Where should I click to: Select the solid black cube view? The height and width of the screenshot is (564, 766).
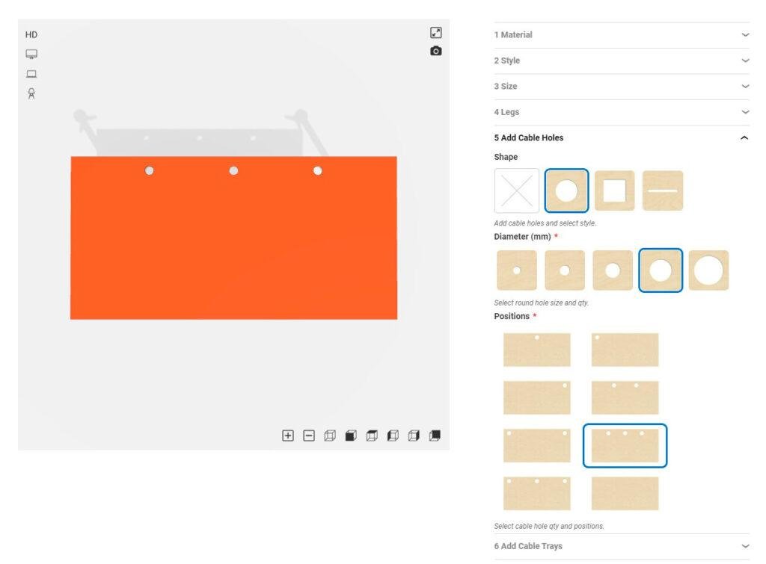click(351, 436)
